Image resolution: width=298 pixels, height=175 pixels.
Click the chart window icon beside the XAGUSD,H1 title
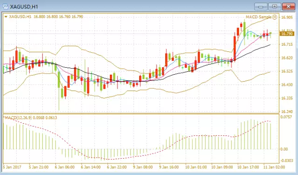[x=5, y=7]
